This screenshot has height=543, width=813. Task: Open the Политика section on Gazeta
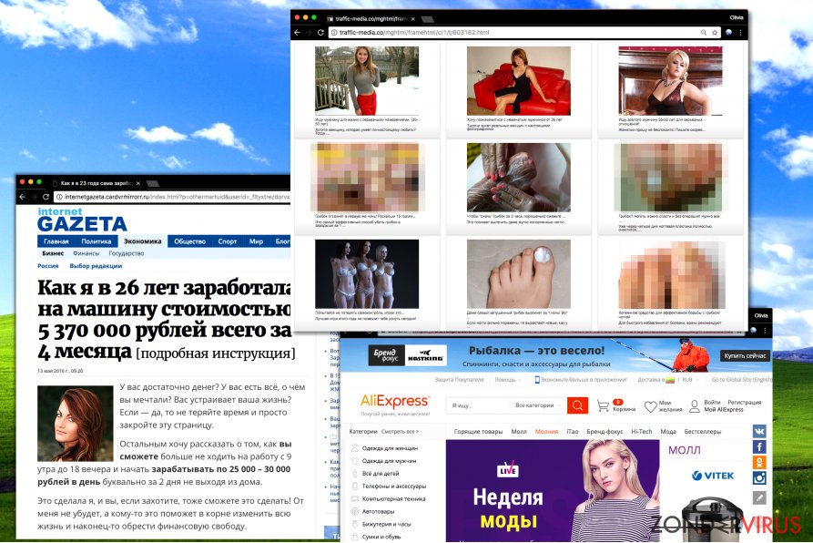point(97,241)
